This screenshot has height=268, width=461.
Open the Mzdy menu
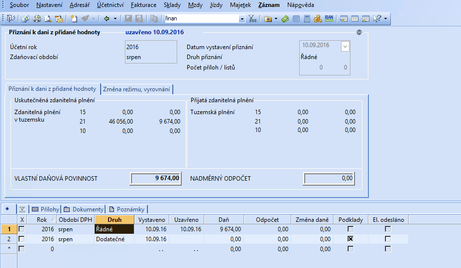click(195, 5)
